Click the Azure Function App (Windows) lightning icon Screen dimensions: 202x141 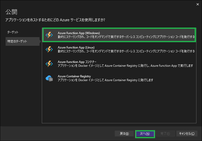tap(49, 35)
